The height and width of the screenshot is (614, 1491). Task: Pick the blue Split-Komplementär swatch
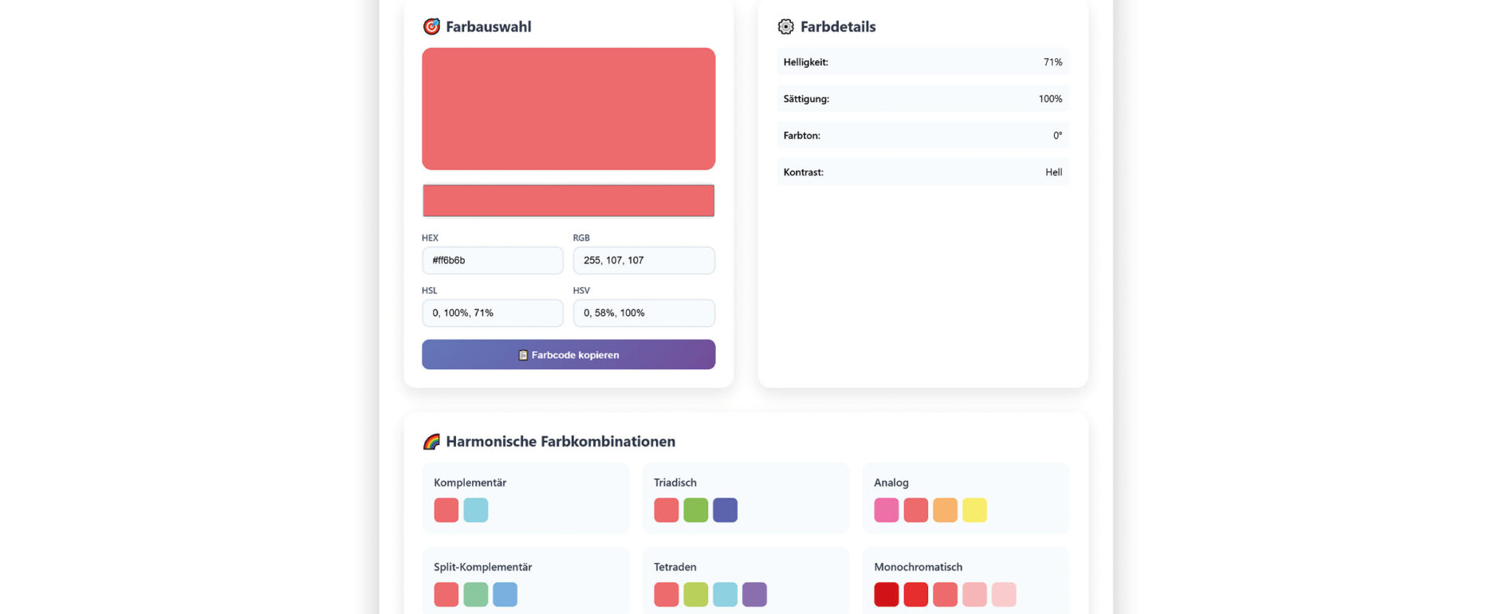point(505,595)
